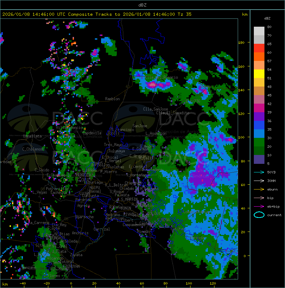The width and height of the screenshot is (285, 288).
Task: Click the 'TUNUYAN' city label
Action: [x=73, y=266]
